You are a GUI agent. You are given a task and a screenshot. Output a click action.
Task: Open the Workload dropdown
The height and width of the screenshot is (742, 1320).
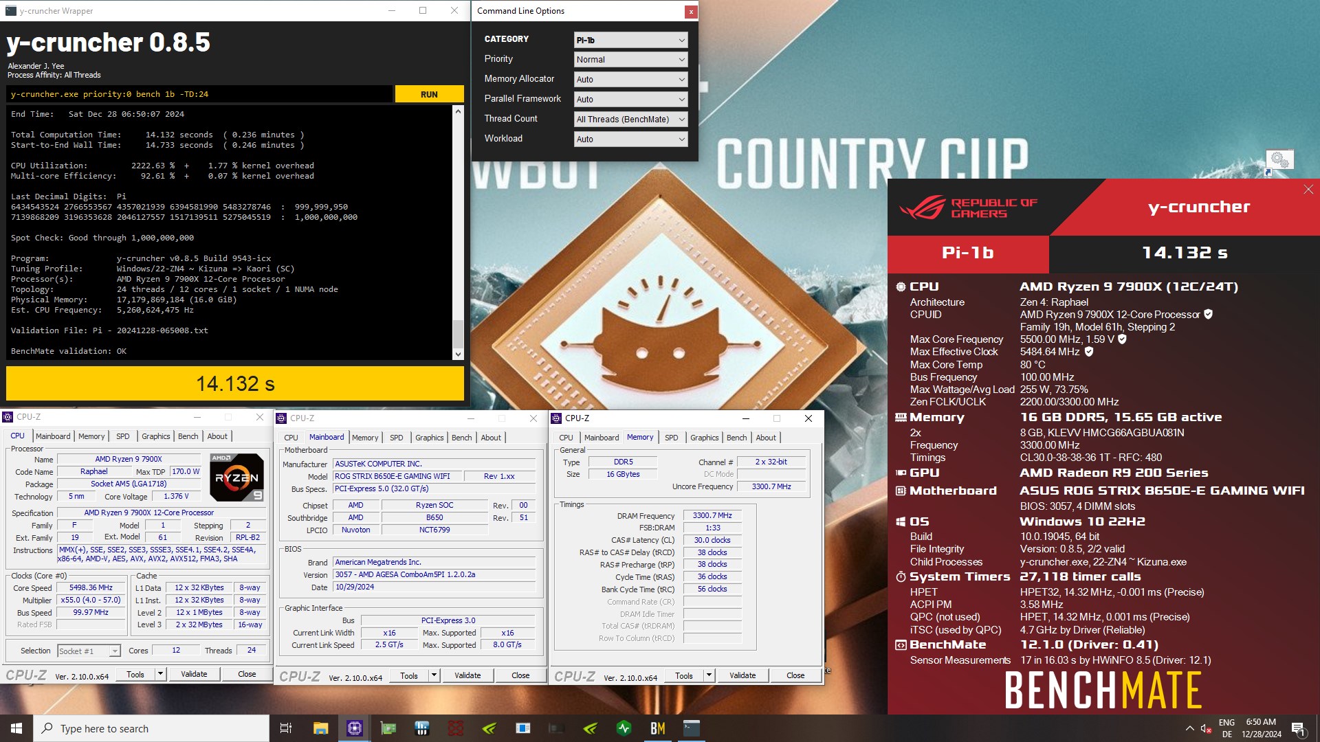(x=630, y=139)
